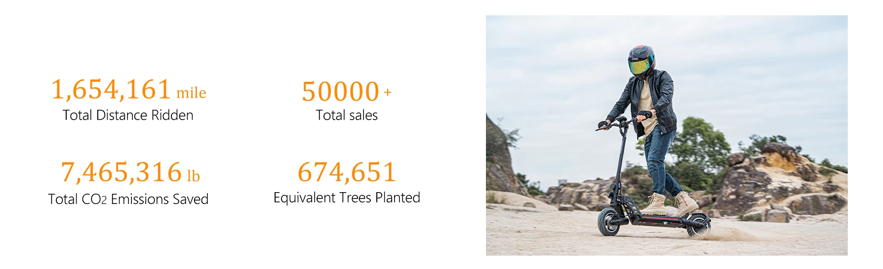
Task: Click the orange 'mile' unit text
Action: pos(191,93)
